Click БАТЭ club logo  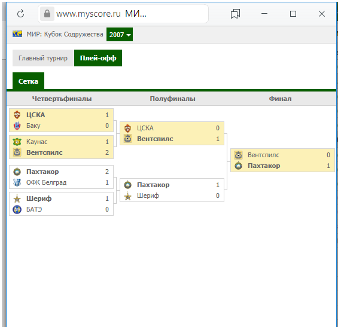[x=17, y=209]
